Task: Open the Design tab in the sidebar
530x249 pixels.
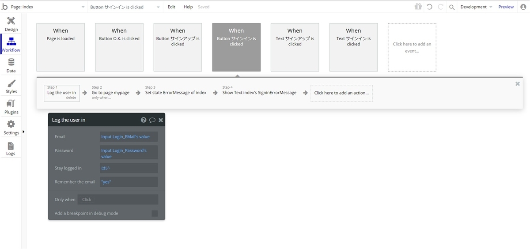Action: click(11, 24)
